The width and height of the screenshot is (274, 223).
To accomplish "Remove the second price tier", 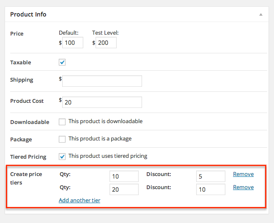I will click(244, 187).
